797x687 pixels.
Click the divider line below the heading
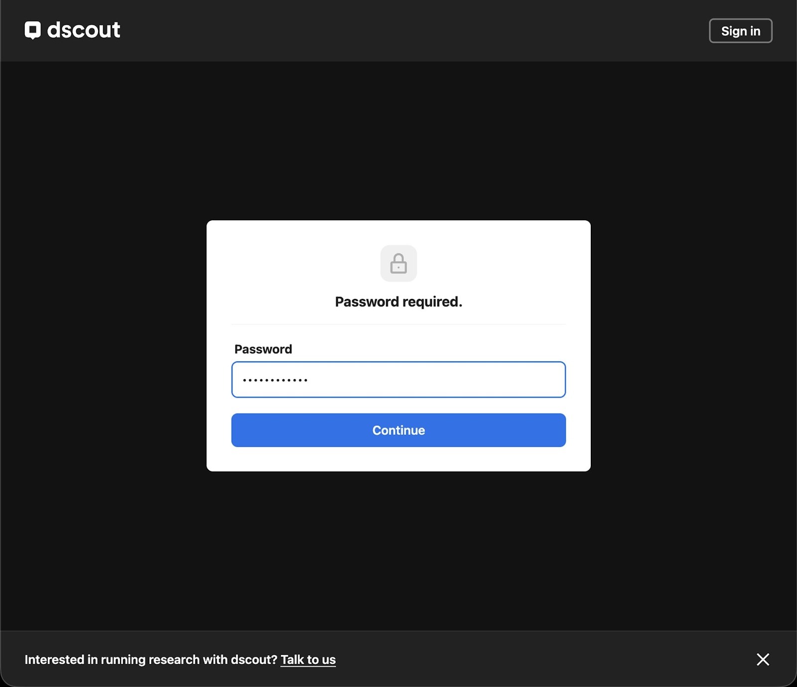[x=398, y=324]
